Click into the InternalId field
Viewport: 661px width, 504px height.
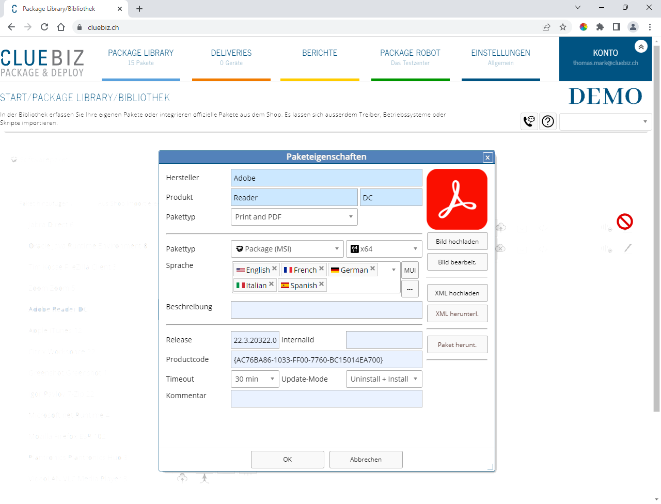point(384,340)
